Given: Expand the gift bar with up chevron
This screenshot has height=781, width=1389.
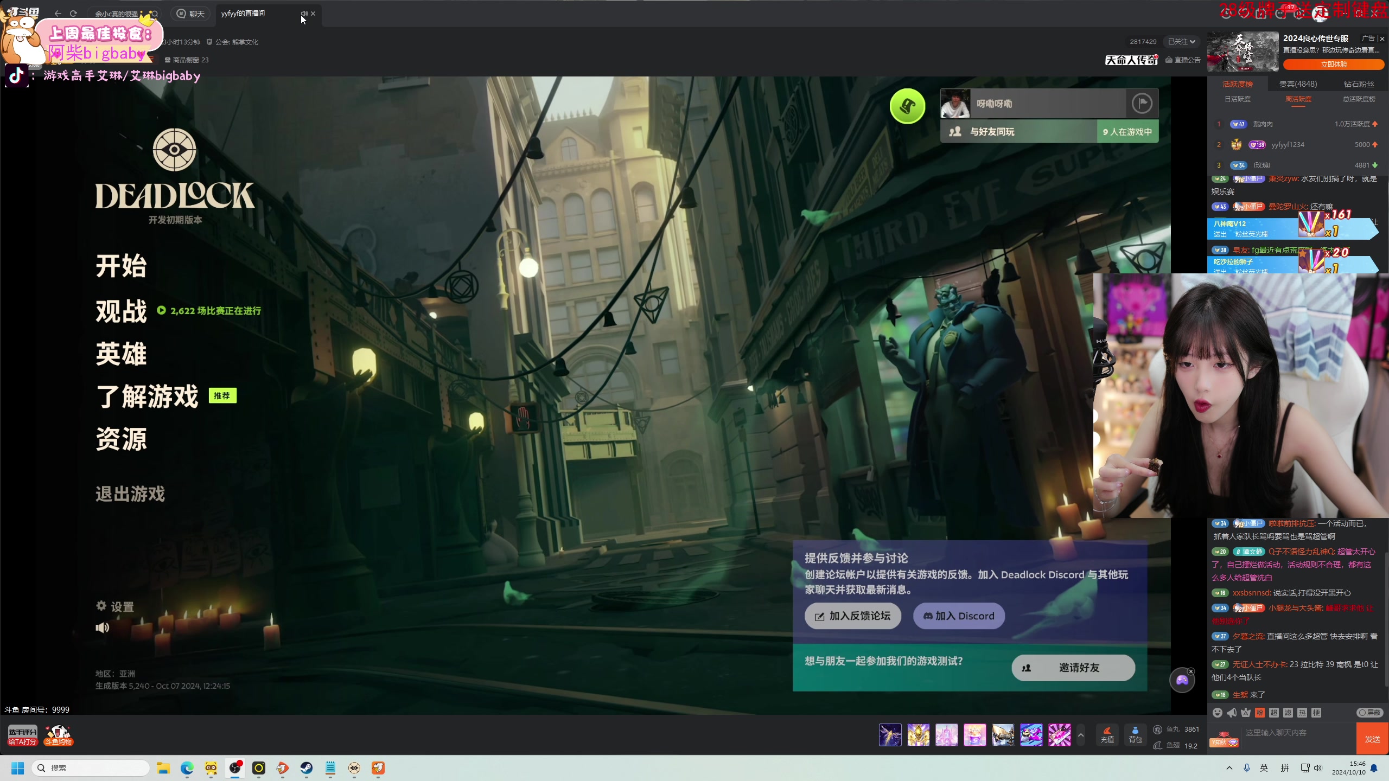Looking at the screenshot, I should click(1081, 735).
